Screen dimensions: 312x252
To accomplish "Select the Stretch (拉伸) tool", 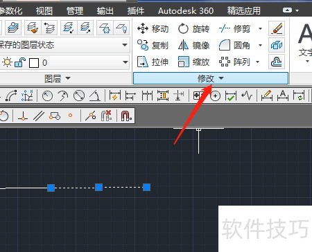I will point(153,62).
